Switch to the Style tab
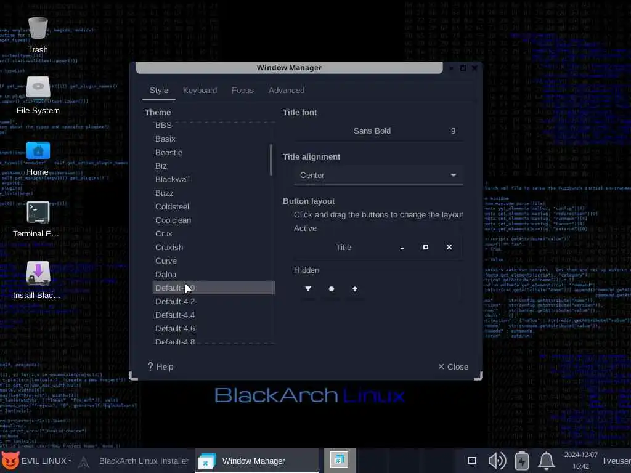Screen dimensions: 631x473 [x=159, y=91]
